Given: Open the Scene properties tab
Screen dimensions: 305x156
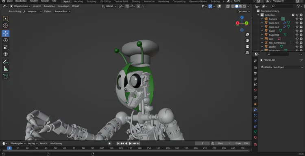Looking at the screenshot, I should tap(255, 85).
